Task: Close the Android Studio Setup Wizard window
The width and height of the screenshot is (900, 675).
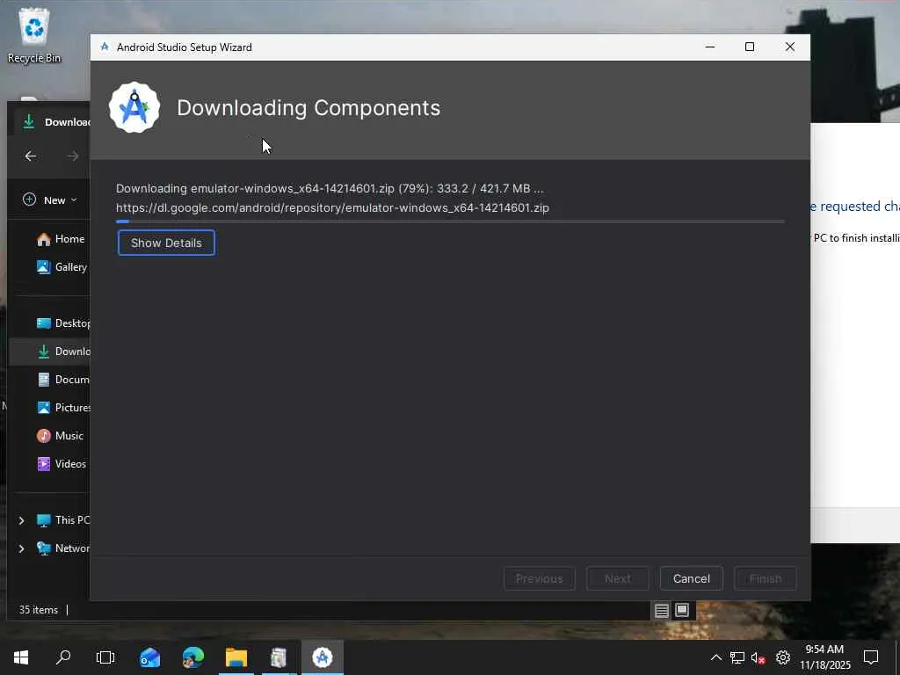Action: click(x=790, y=47)
